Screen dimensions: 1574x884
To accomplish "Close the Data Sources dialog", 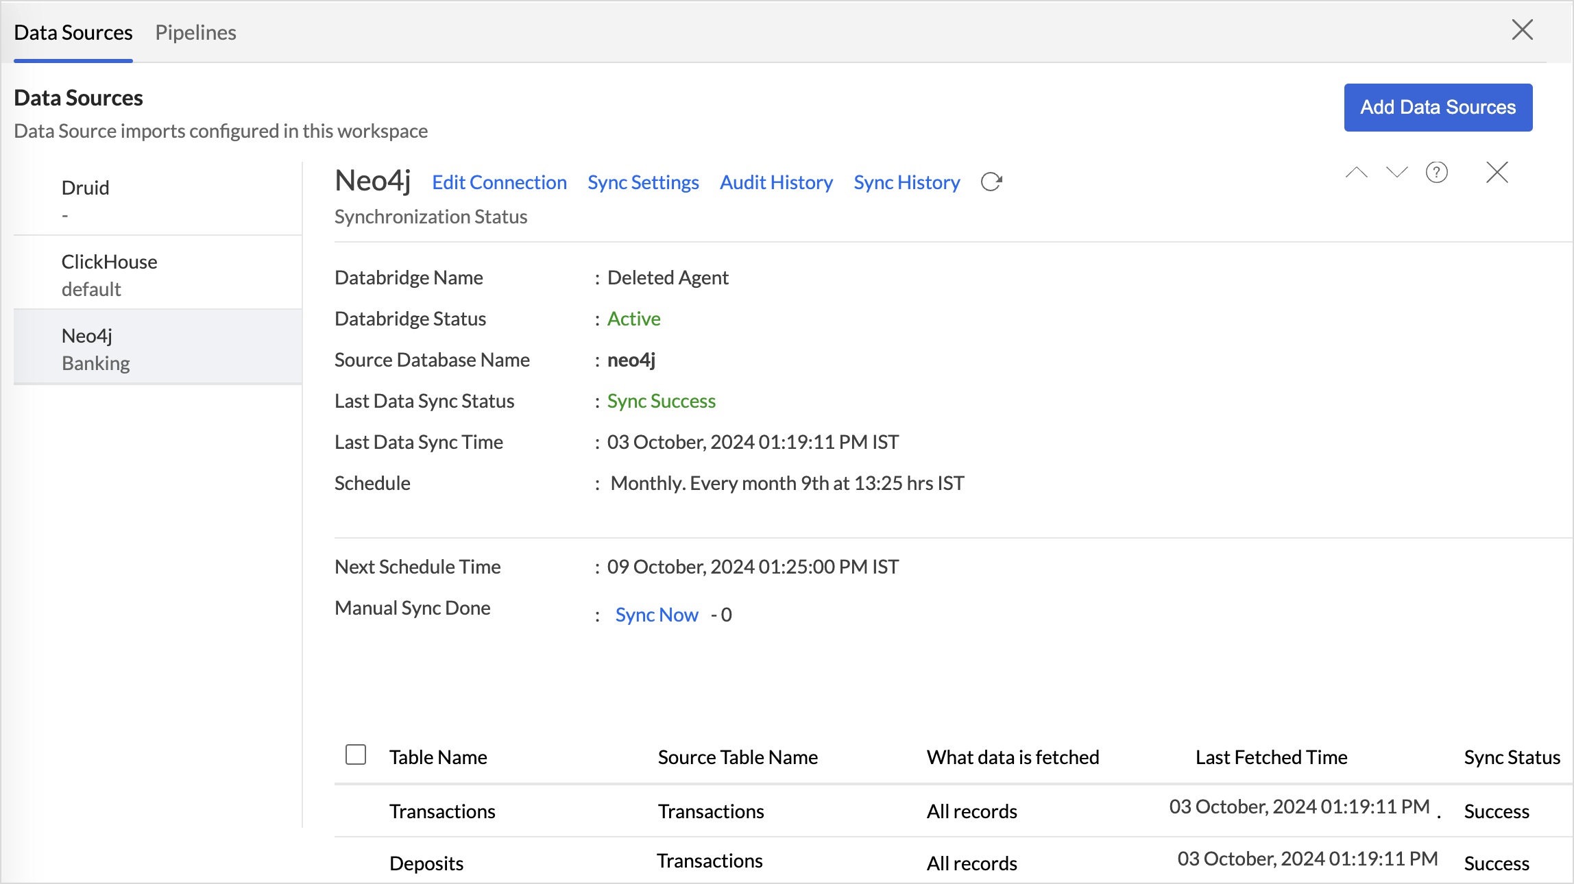I will (x=1523, y=30).
